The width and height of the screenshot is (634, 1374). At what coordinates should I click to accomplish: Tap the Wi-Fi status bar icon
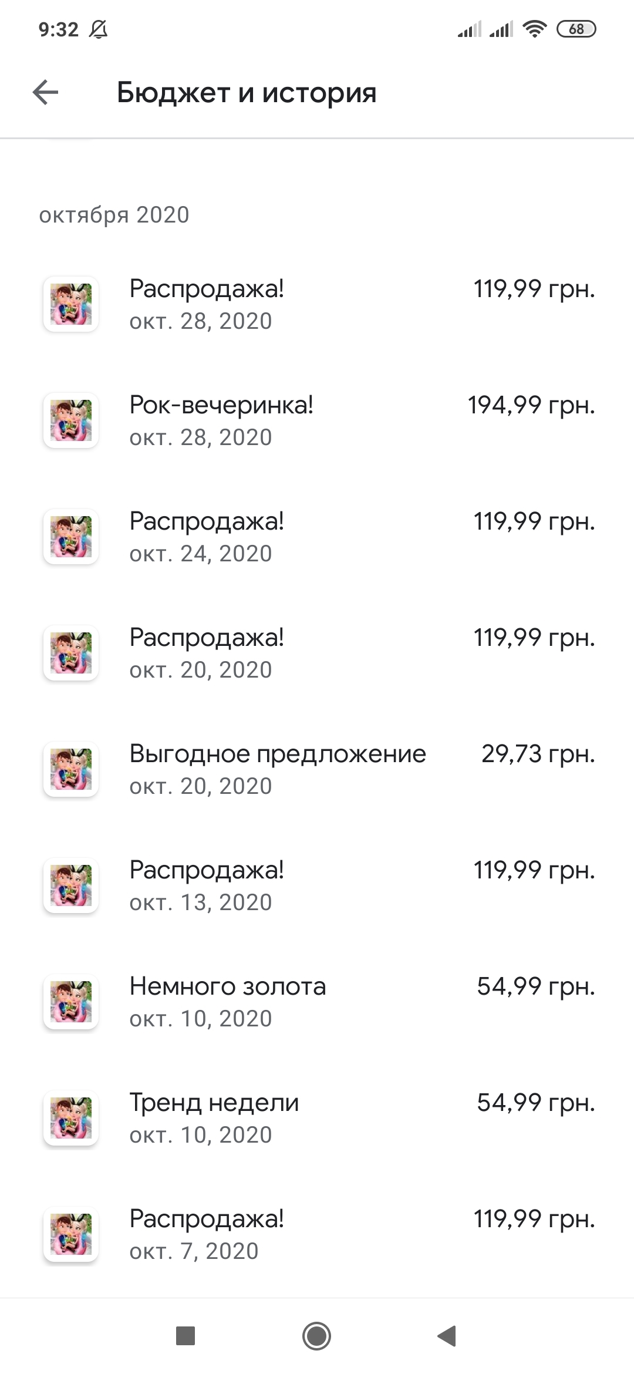534,29
